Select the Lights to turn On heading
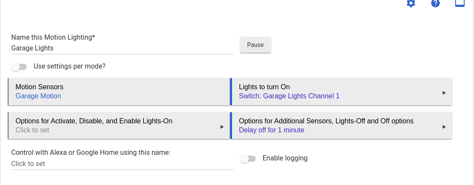This screenshot has height=185, width=474. tap(267, 87)
